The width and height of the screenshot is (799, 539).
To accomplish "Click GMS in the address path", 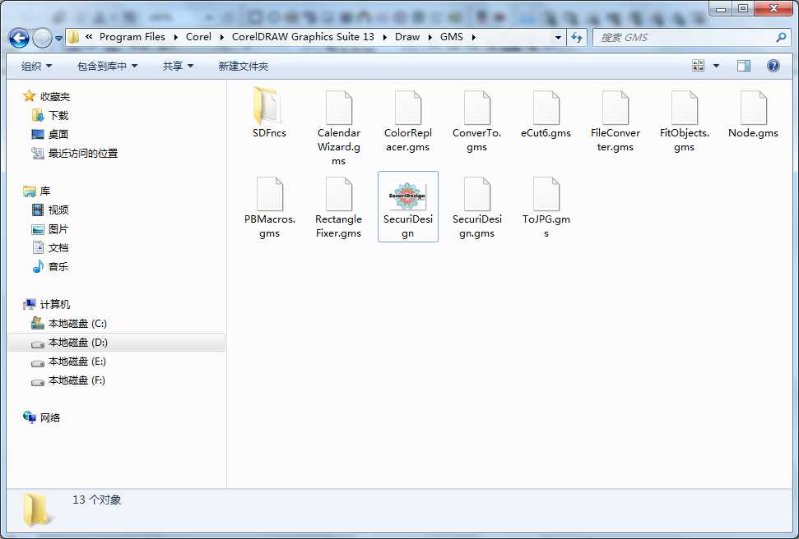I will tap(452, 37).
